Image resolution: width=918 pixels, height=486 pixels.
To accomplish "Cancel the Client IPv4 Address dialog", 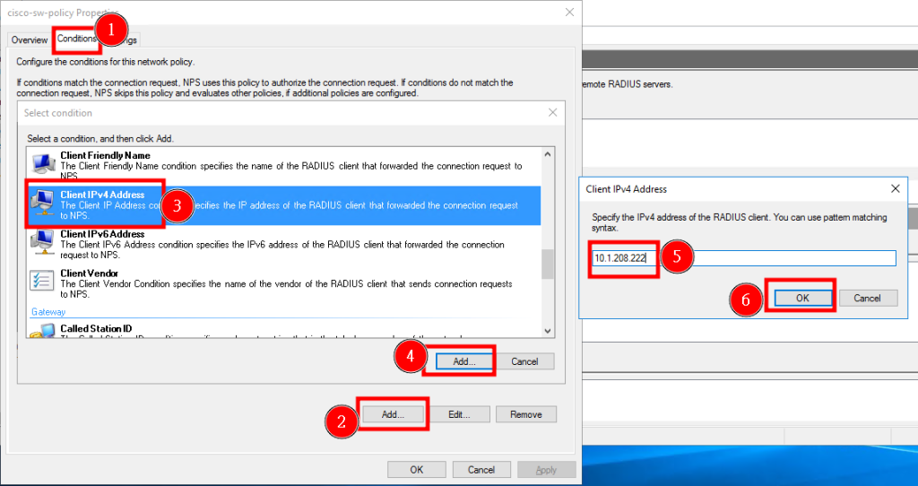I will 868,298.
